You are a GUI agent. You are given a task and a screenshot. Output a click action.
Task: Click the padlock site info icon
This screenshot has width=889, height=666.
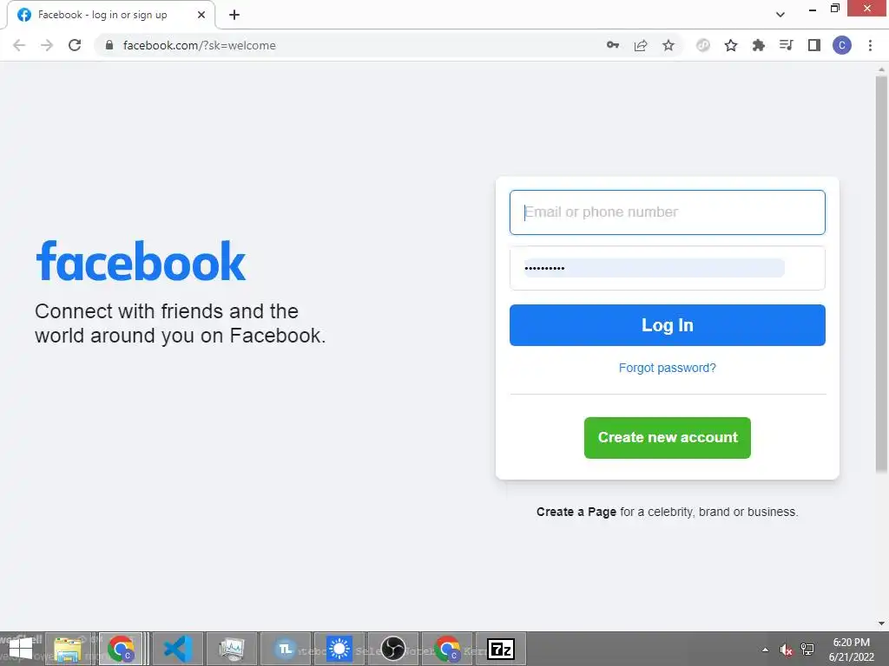pos(109,45)
